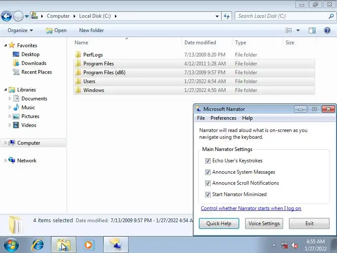Expand the Documents library
The width and height of the screenshot is (337, 253).
pos(10,98)
